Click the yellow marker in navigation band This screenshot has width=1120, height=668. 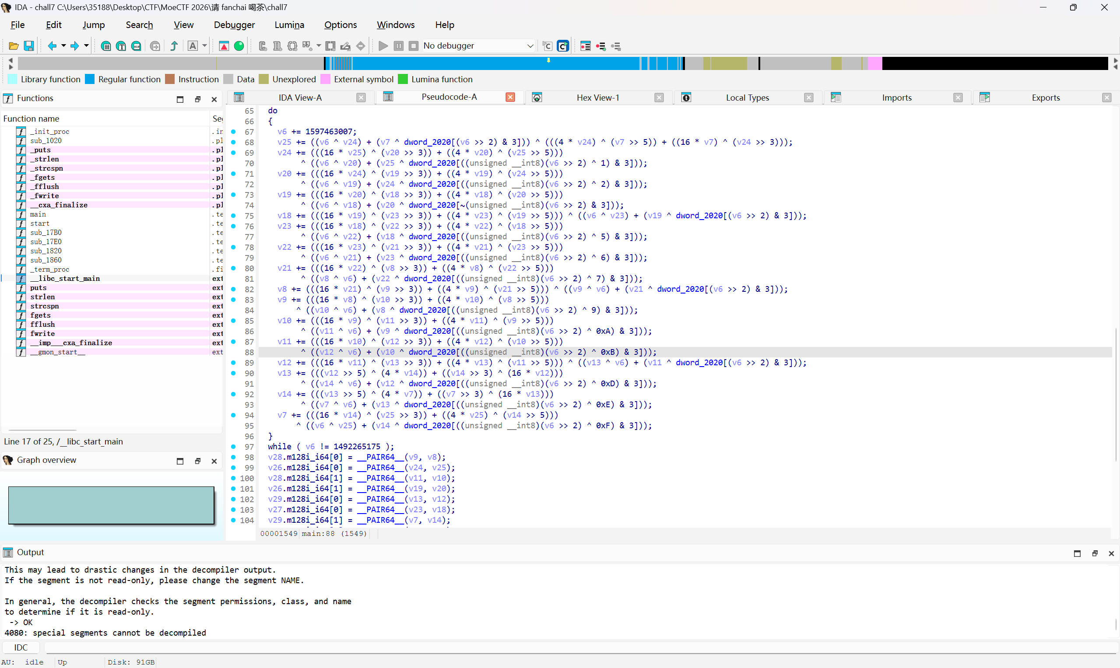pos(548,60)
